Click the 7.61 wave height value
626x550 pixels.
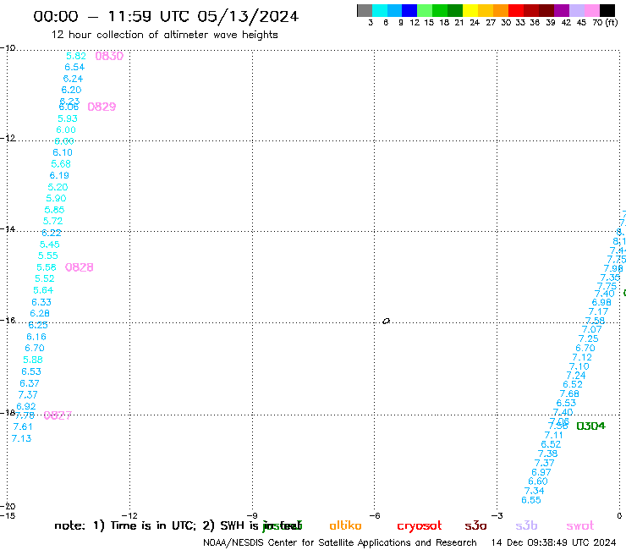point(23,426)
